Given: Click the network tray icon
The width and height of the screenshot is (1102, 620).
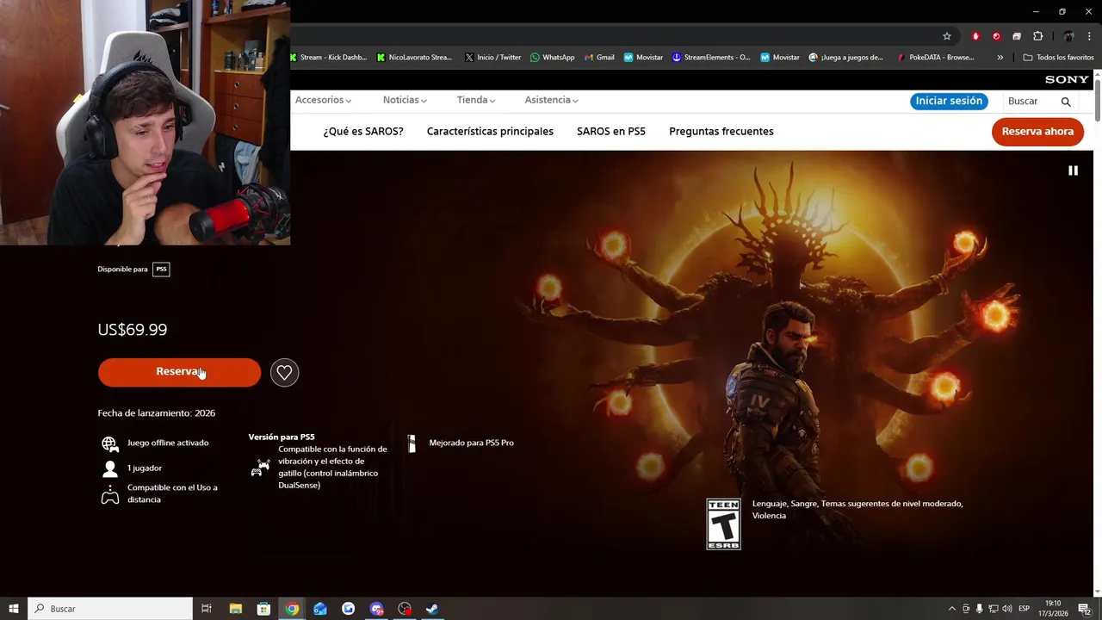Looking at the screenshot, I should (993, 609).
